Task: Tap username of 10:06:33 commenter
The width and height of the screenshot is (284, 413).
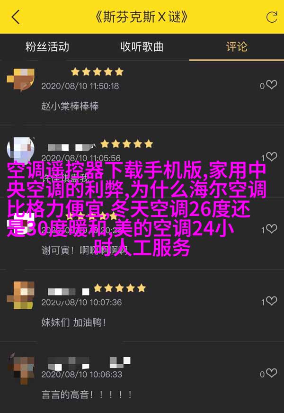Action: [x=89, y=363]
